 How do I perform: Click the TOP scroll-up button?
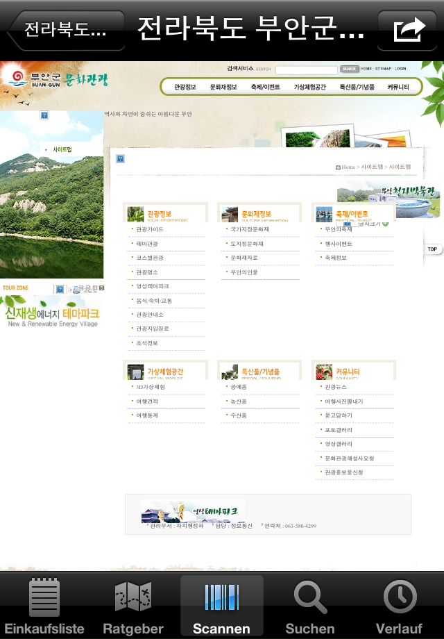432,249
